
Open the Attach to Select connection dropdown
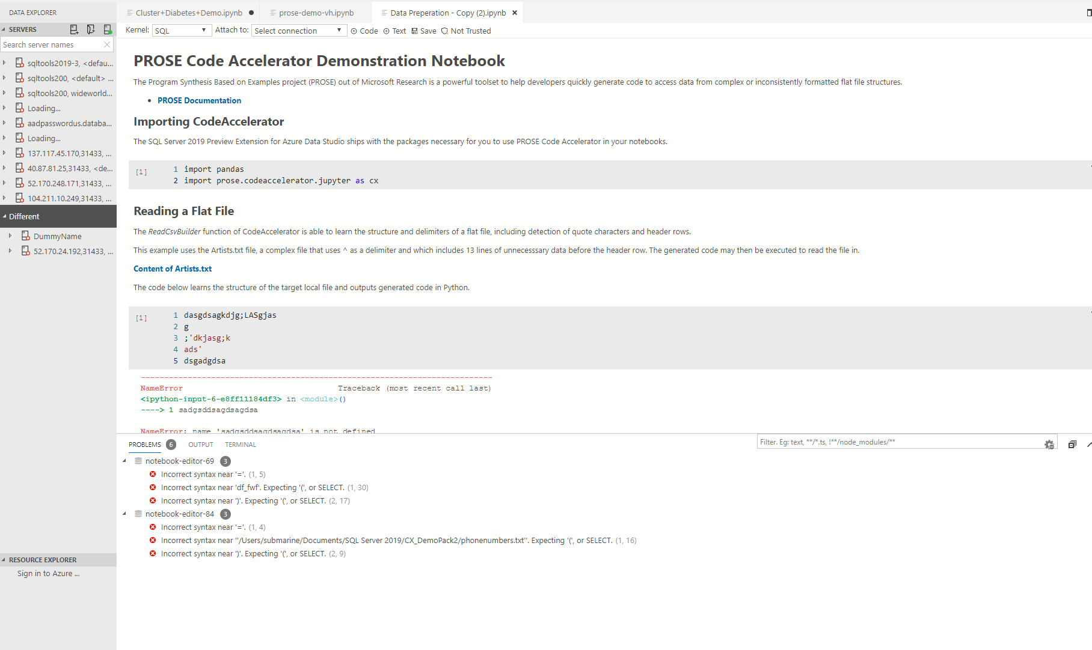pyautogui.click(x=299, y=30)
